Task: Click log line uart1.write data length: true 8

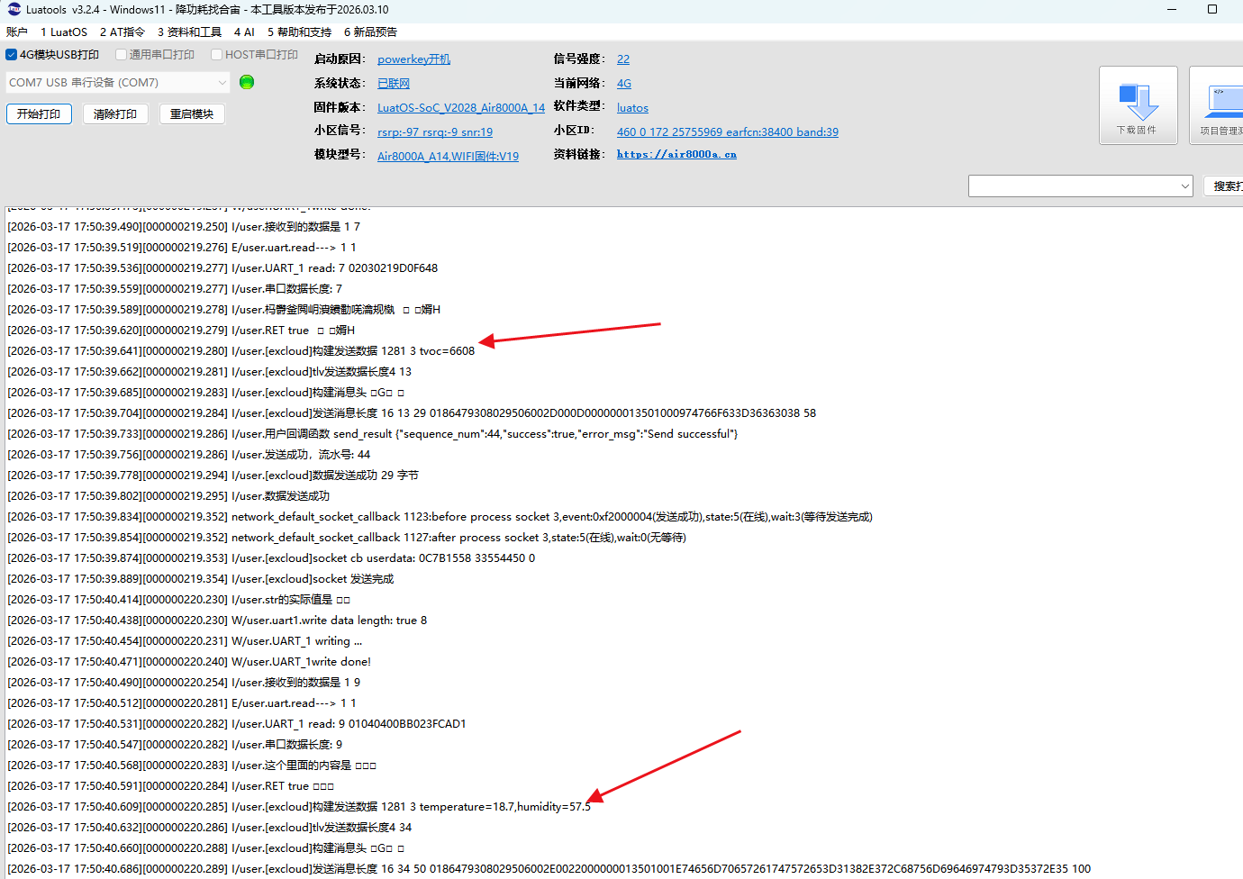Action: tap(217, 621)
